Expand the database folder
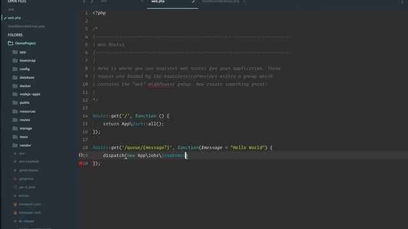This screenshot has height=229, width=408. (27, 78)
